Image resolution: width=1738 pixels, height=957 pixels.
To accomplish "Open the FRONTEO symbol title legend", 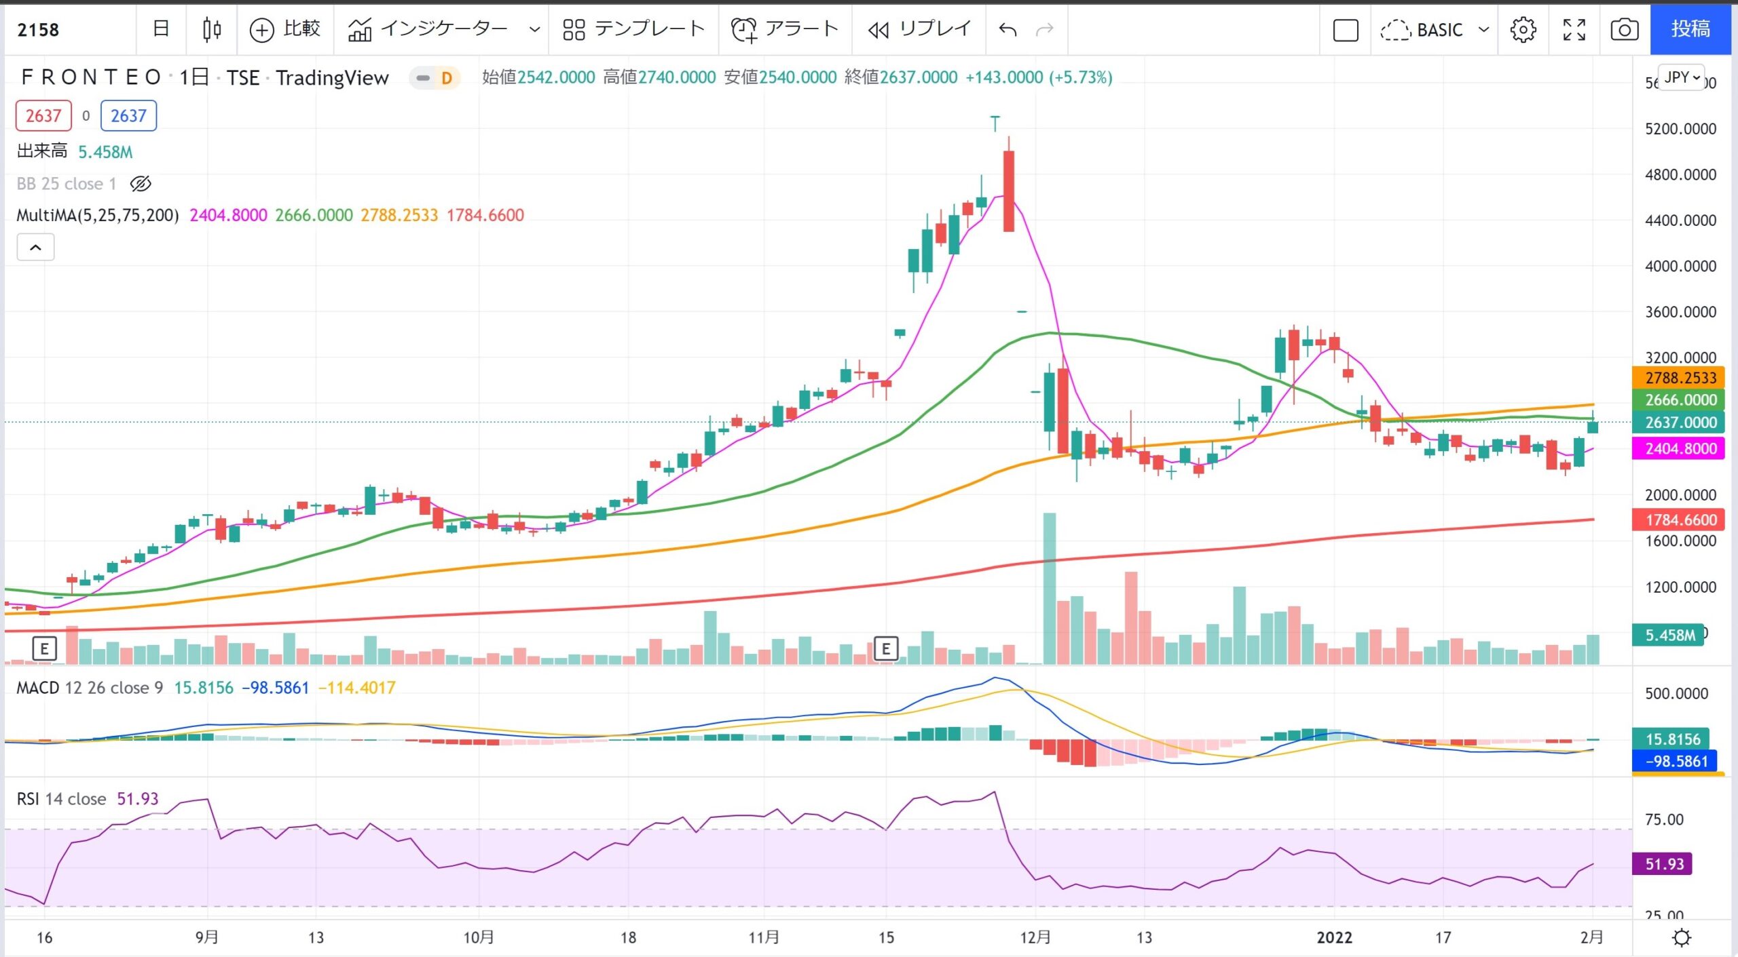I will point(205,77).
